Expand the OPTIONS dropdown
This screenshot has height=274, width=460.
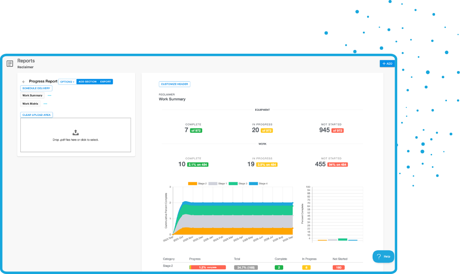coord(67,82)
